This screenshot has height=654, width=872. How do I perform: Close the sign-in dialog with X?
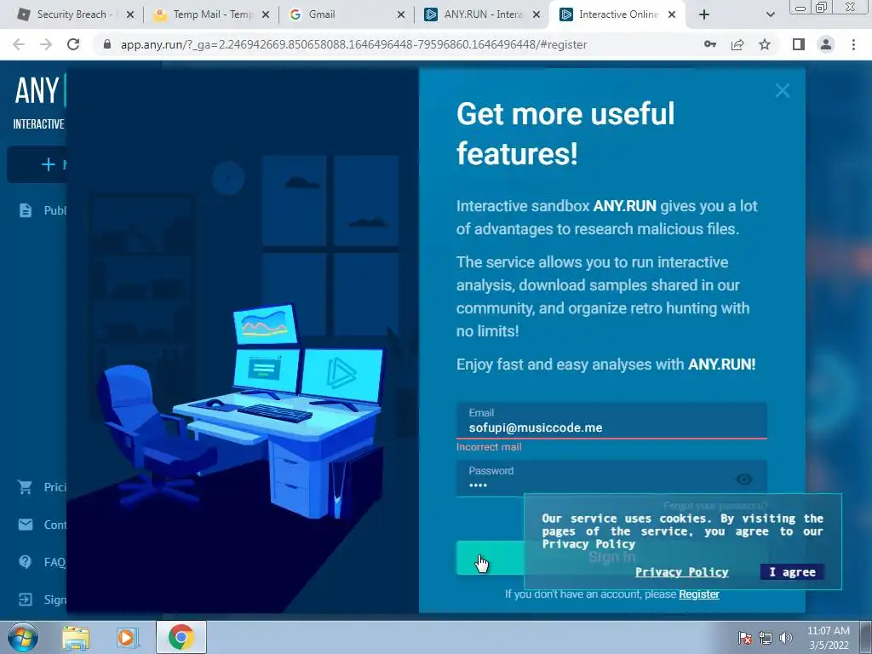pos(783,90)
